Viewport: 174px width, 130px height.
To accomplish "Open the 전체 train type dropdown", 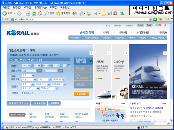I will pyautogui.click(x=28, y=75).
